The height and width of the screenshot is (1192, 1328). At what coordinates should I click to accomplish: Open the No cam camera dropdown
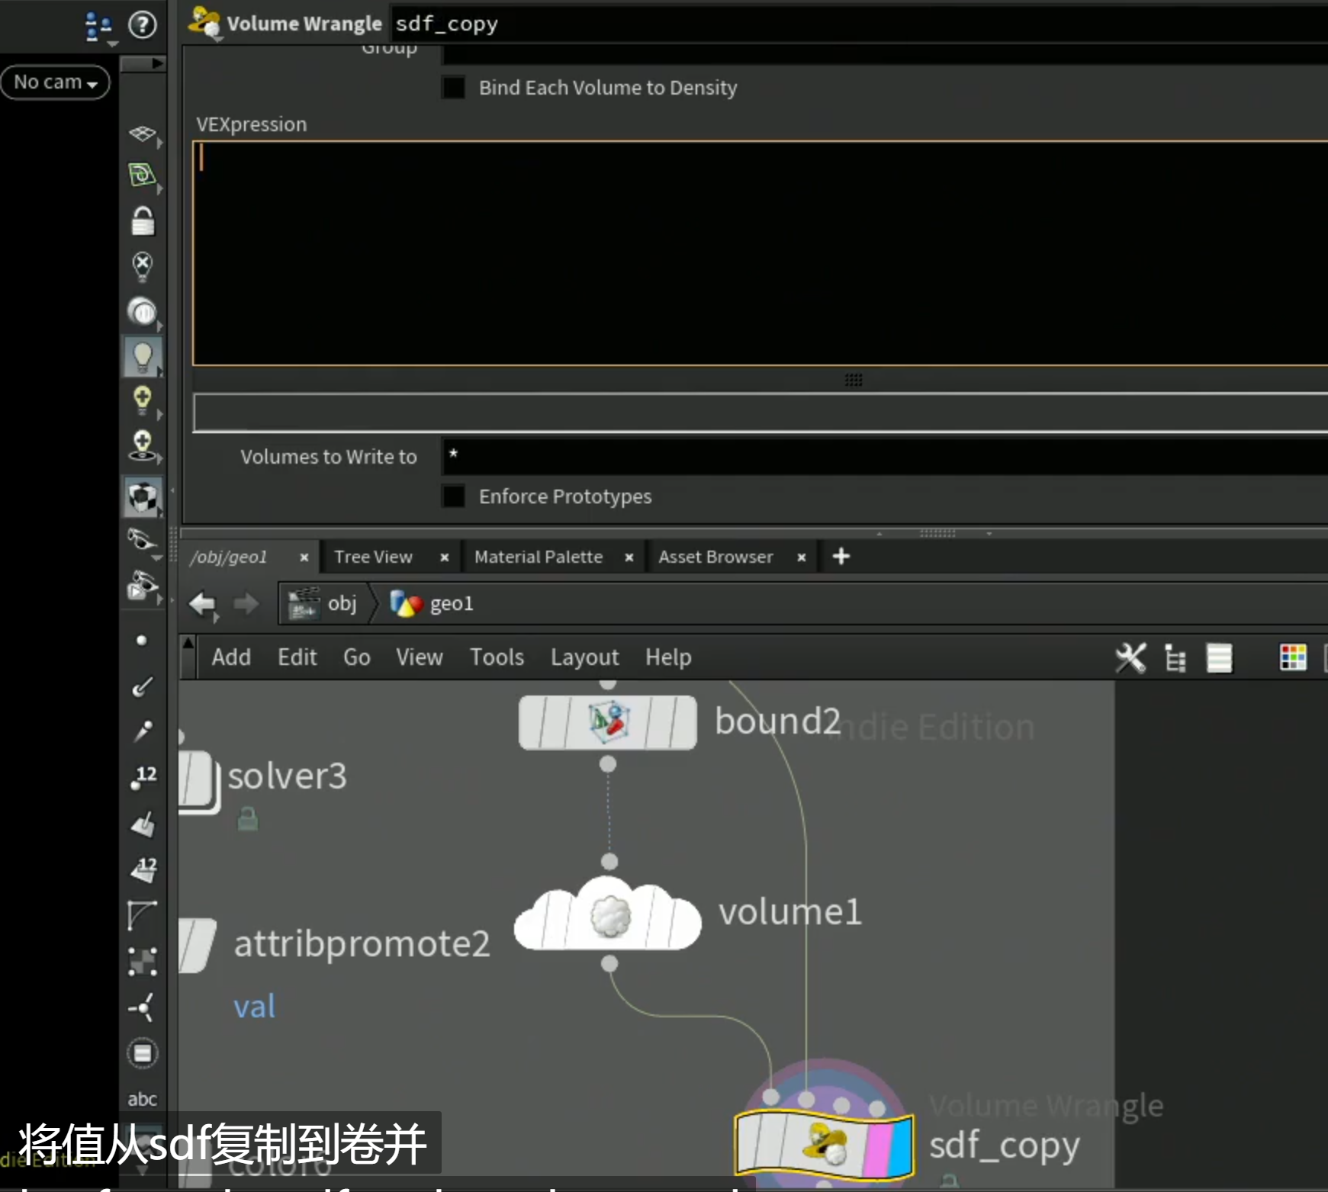coord(56,82)
